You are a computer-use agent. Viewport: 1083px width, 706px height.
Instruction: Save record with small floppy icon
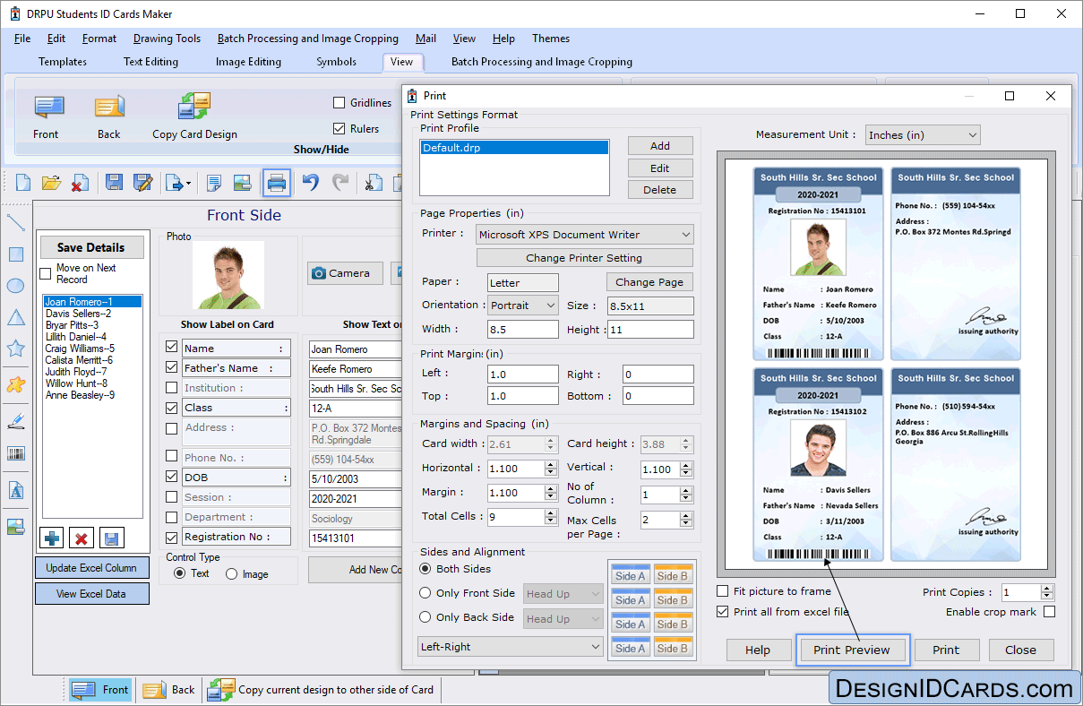click(112, 538)
